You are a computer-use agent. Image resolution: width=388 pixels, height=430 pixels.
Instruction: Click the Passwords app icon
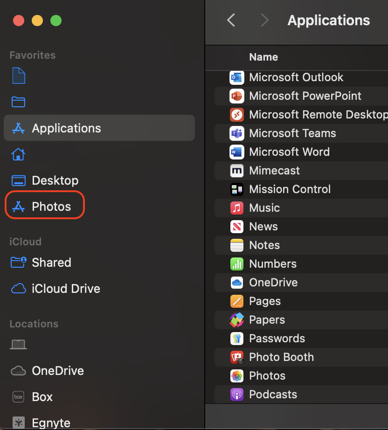[237, 339]
